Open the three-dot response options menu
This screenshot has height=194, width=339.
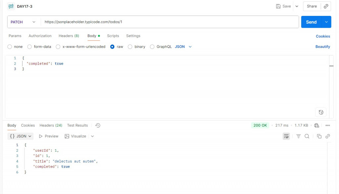pos(328,125)
